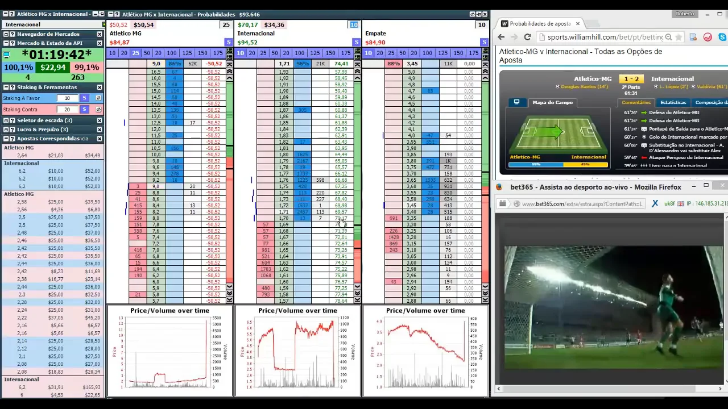Click the Skype extension icon in Chrome

(x=722, y=37)
